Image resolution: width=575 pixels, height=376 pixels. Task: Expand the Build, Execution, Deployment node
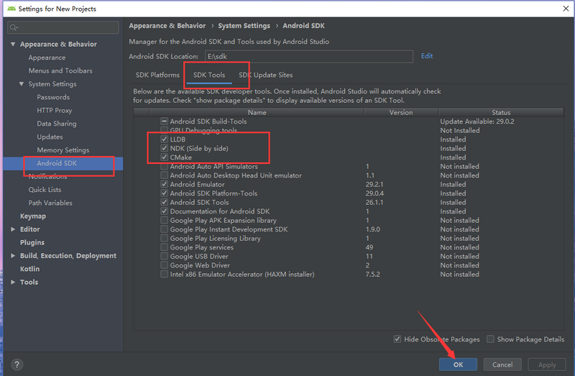point(13,256)
